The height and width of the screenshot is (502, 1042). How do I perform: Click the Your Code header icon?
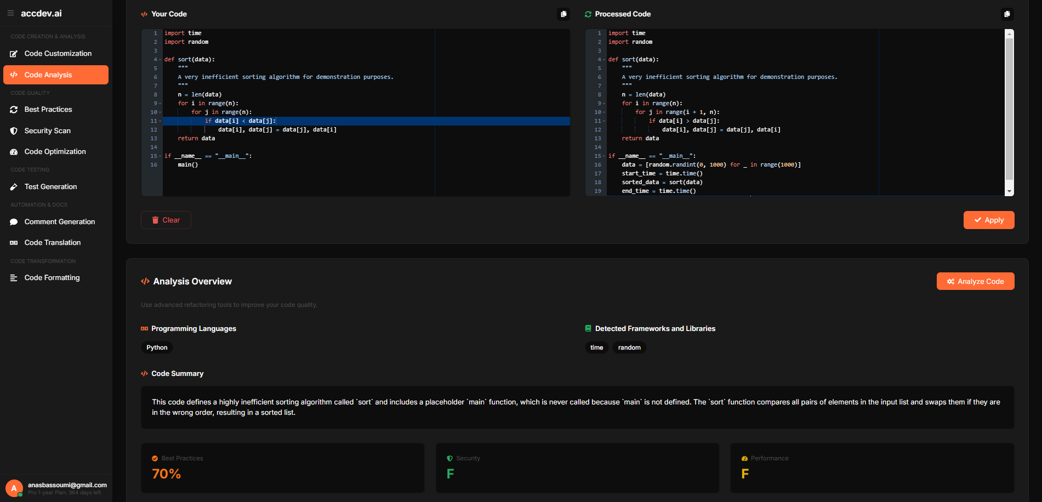coord(144,14)
